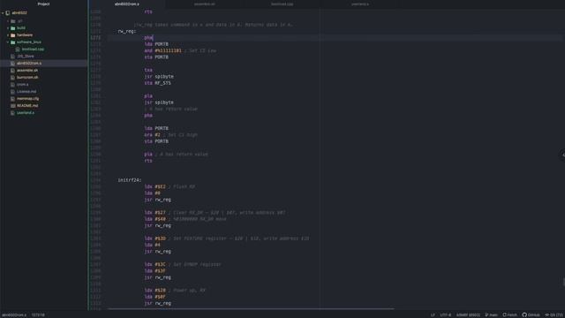Click the memmap.cfg file icon
Screen dimensions: 565x318
pos(12,99)
